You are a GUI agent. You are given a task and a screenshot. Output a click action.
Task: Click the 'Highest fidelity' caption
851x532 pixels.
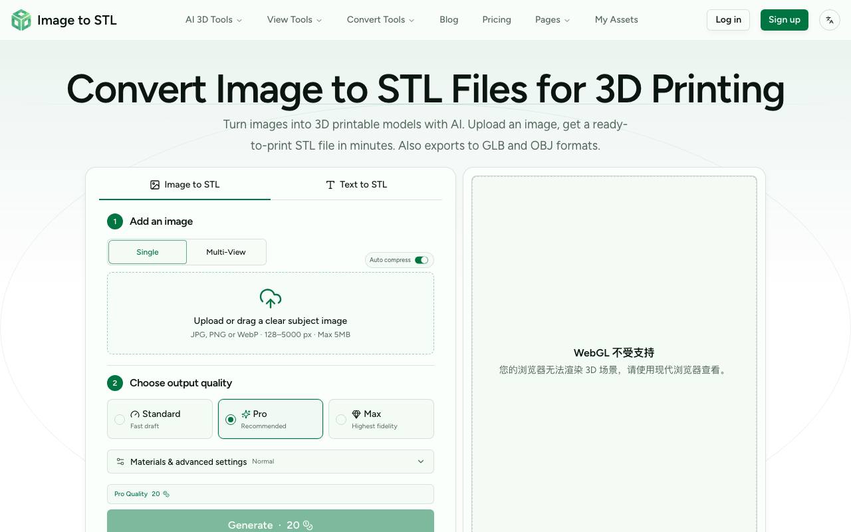coord(375,426)
